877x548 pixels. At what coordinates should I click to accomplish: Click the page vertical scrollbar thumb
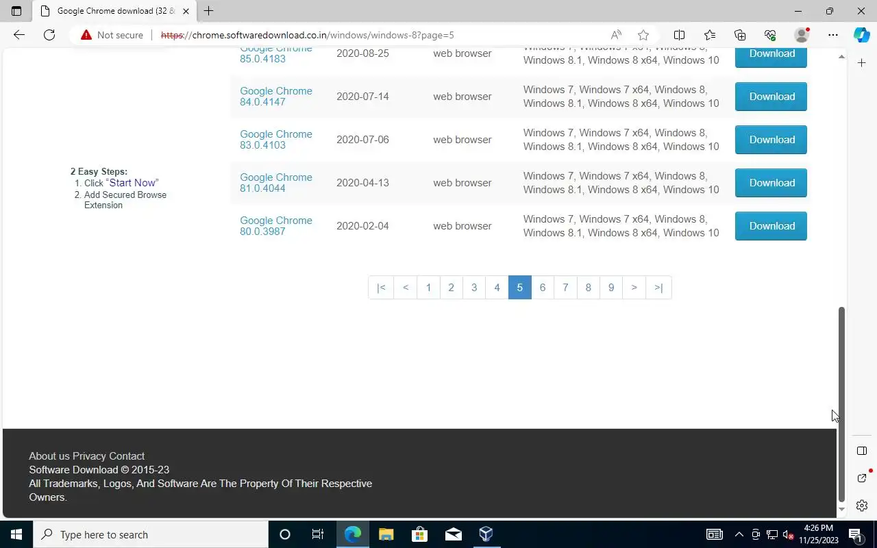coord(841,404)
